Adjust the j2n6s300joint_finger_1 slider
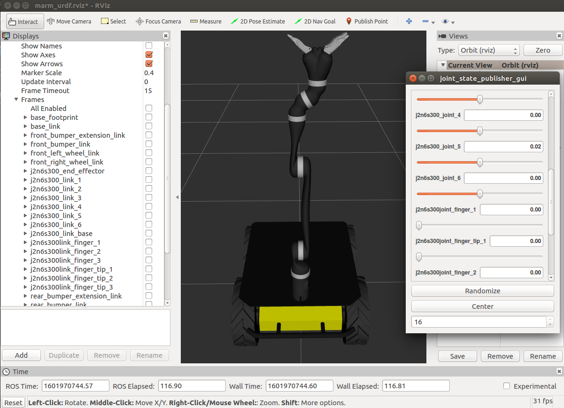 click(479, 225)
